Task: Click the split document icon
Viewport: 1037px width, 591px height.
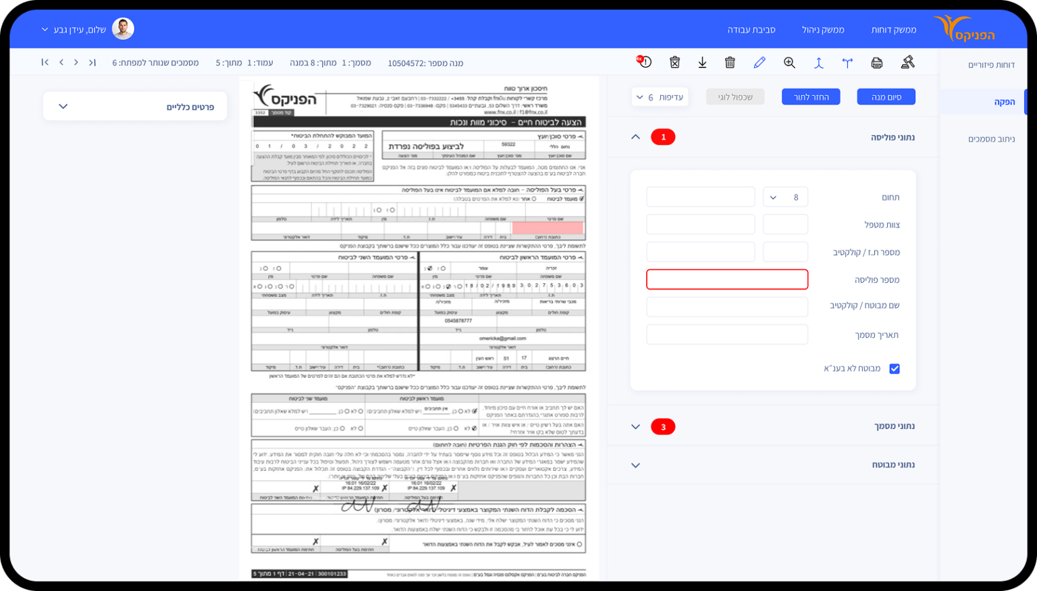Action: point(847,63)
